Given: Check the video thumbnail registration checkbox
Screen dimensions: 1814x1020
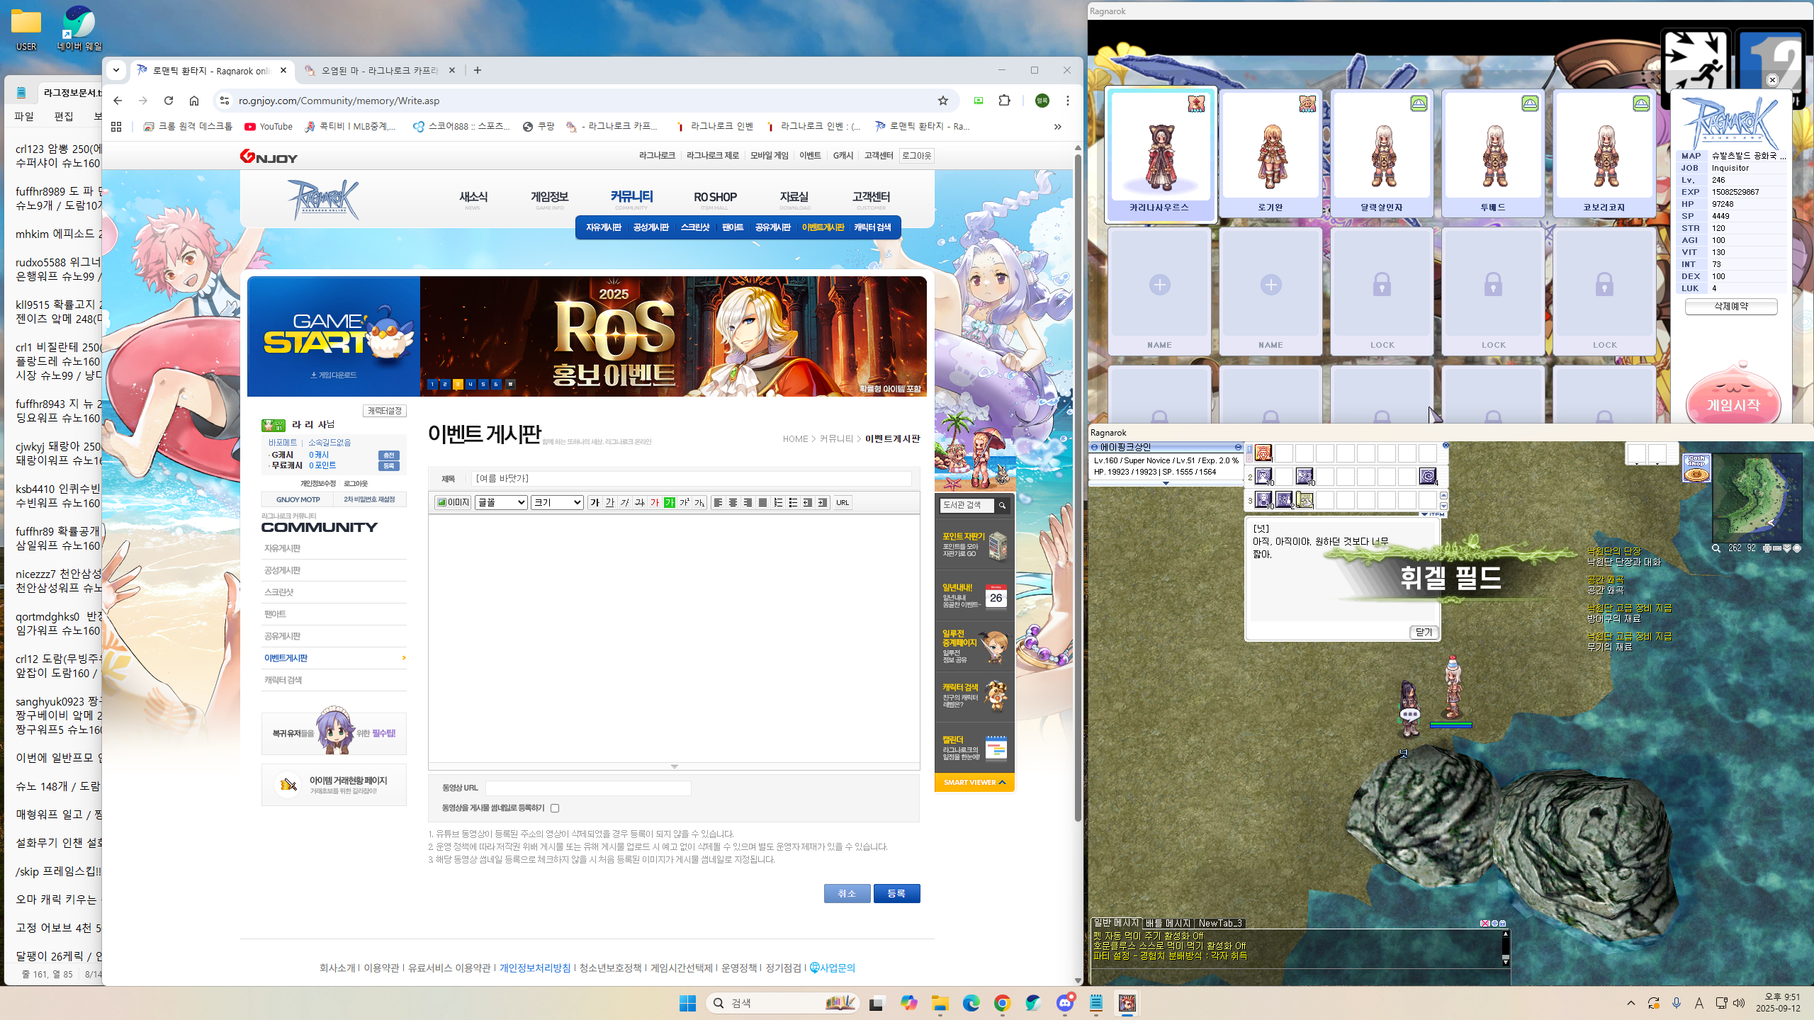Looking at the screenshot, I should [x=555, y=808].
